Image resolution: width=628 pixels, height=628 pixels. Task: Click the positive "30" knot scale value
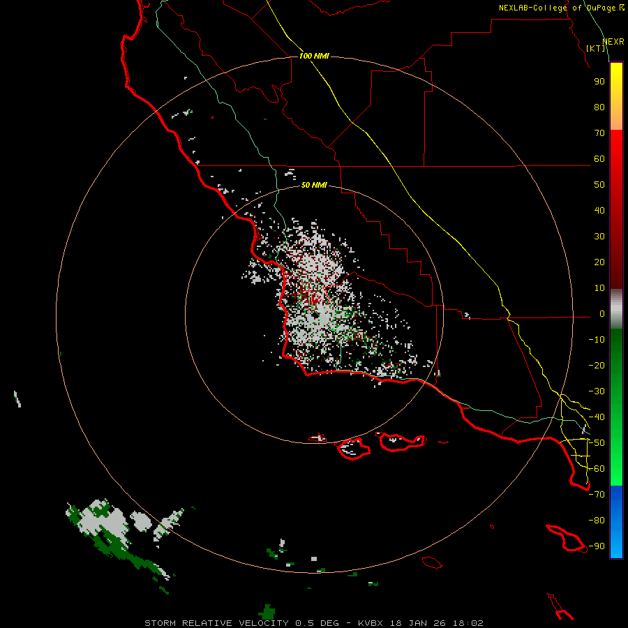click(599, 237)
